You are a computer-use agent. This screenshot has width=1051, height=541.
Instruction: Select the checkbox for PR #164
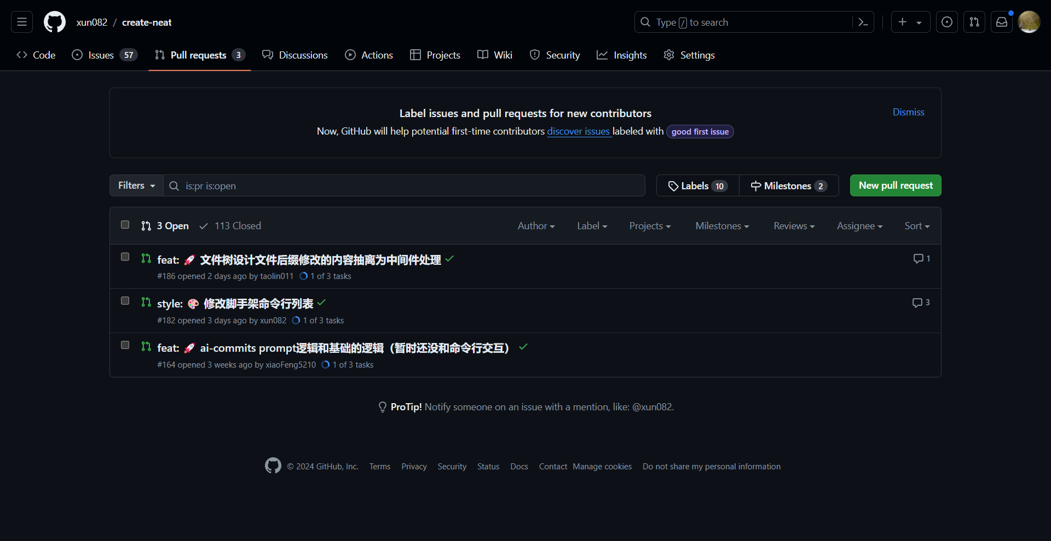[x=125, y=345]
